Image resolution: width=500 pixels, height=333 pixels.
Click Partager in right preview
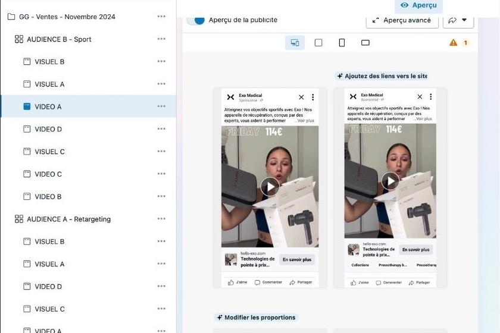coord(419,282)
